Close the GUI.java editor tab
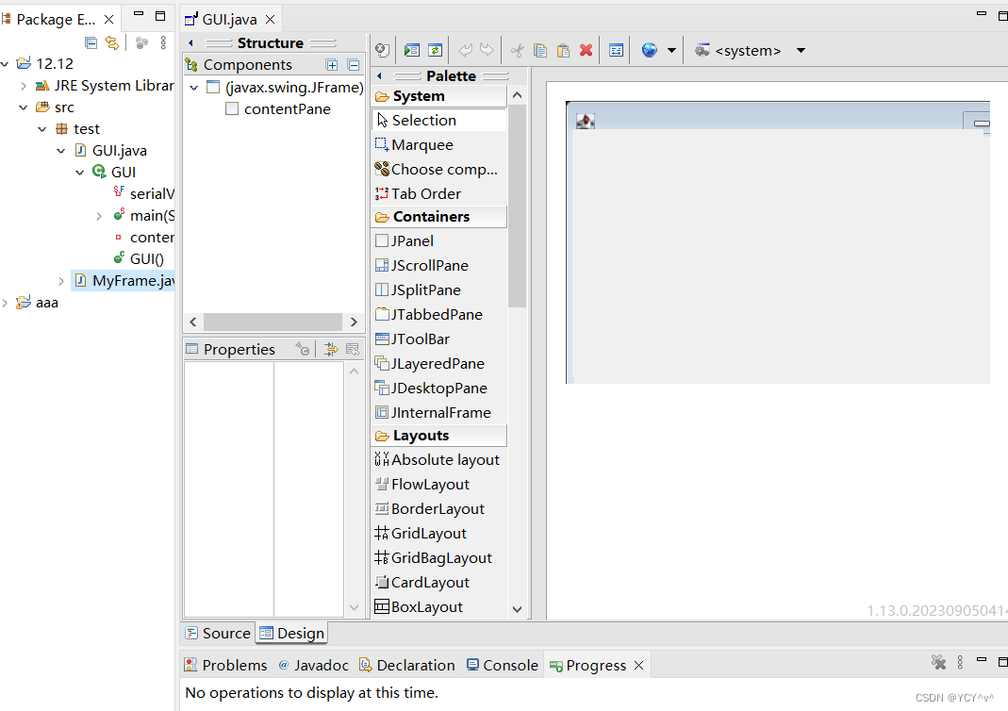The width and height of the screenshot is (1008, 711). [x=271, y=19]
